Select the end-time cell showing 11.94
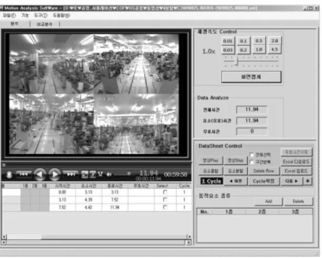Screen dimensions: 322x259 click(x=115, y=207)
